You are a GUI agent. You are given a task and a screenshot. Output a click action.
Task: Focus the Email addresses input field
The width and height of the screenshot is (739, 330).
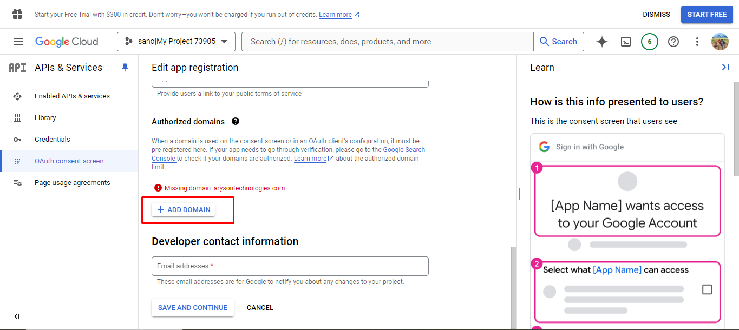coord(290,266)
